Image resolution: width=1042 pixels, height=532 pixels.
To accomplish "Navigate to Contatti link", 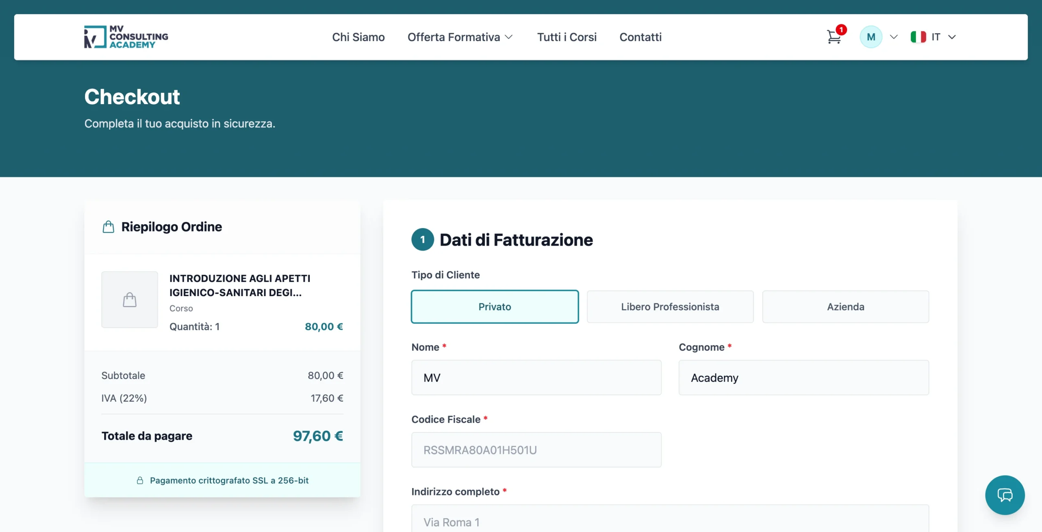I will (640, 37).
